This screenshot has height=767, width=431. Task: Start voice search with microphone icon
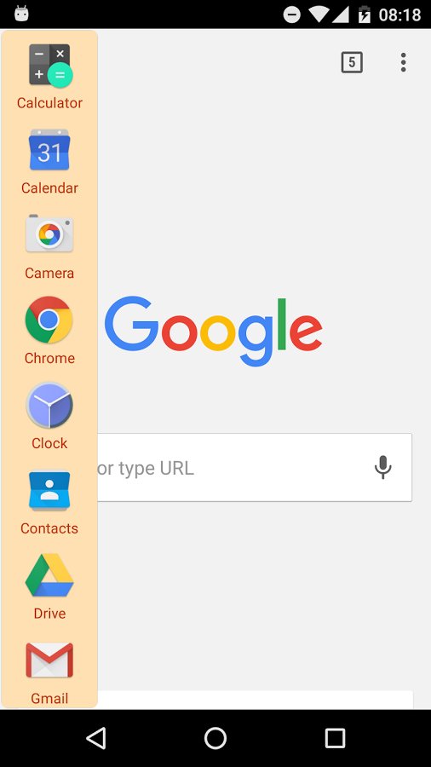click(383, 467)
